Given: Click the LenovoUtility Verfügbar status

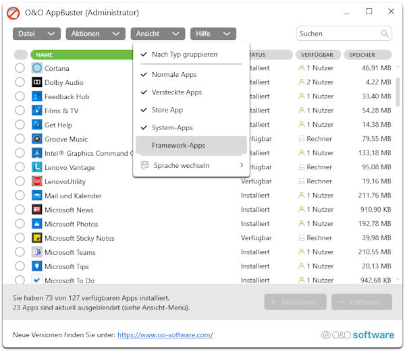Looking at the screenshot, I should click(x=256, y=181).
